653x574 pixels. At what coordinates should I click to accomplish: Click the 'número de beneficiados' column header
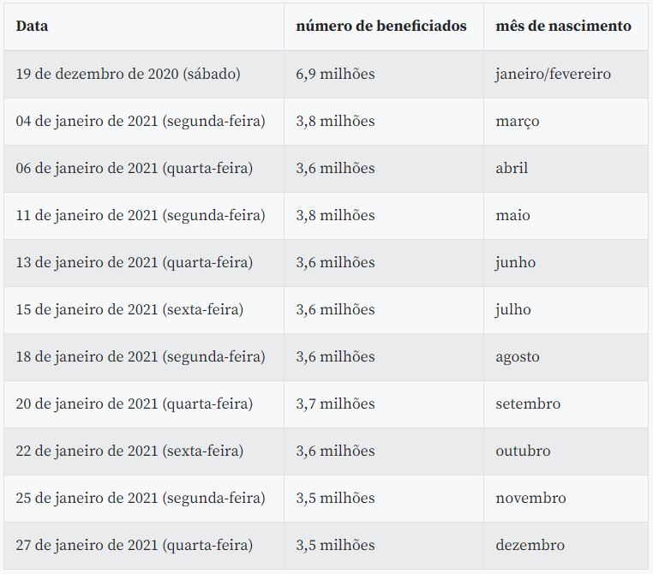[381, 26]
